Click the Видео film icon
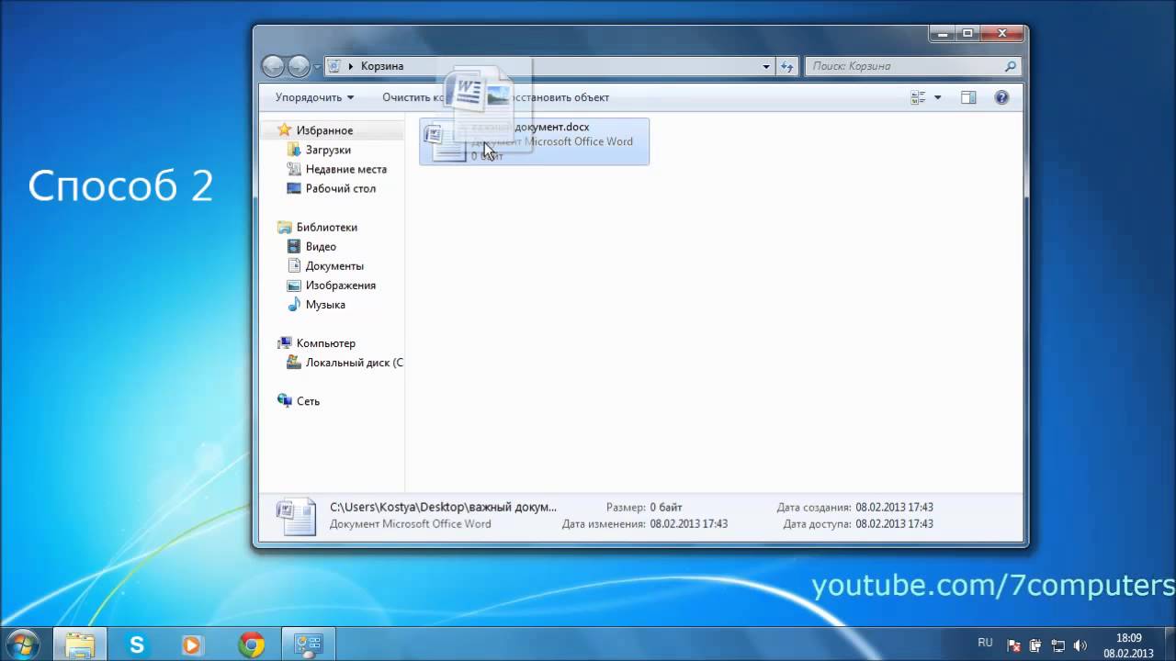The width and height of the screenshot is (1176, 661). (x=294, y=246)
